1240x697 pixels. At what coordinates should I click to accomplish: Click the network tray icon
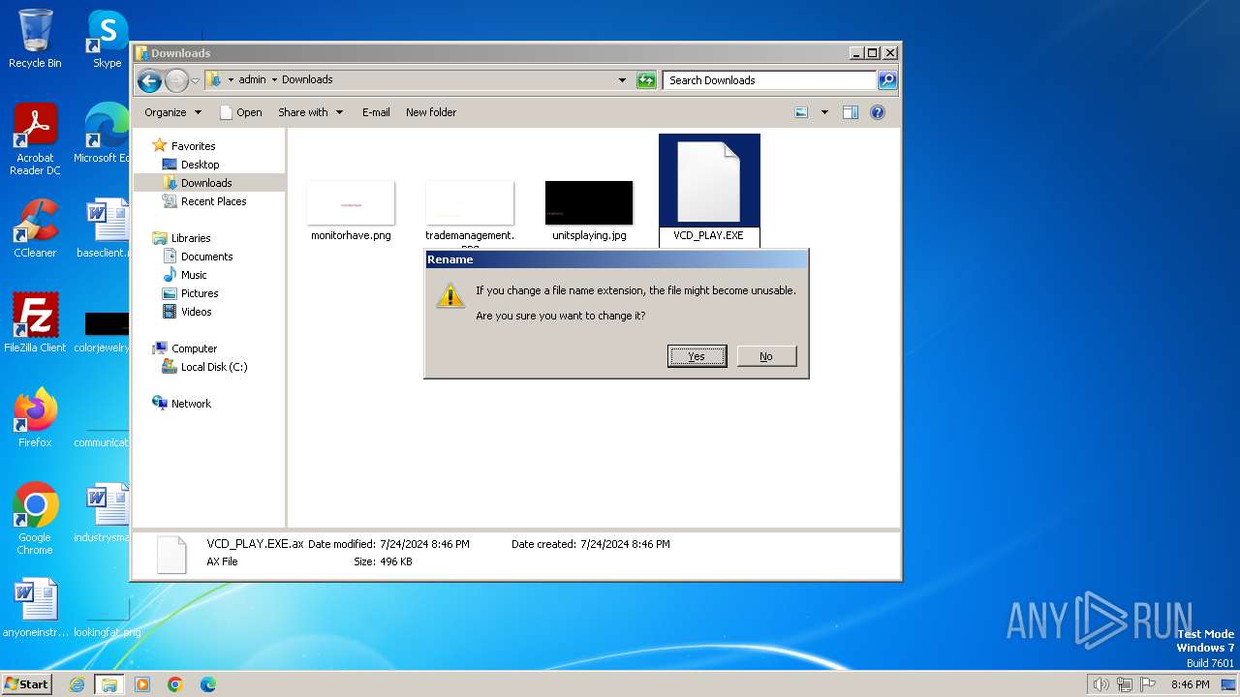[1125, 684]
